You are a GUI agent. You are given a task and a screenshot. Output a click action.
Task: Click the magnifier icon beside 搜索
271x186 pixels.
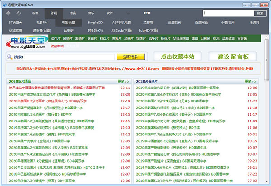click(9, 56)
